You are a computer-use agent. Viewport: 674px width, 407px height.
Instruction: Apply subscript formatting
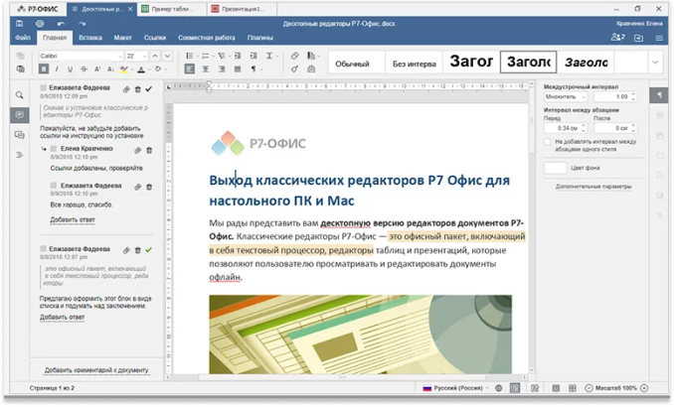[x=110, y=69]
